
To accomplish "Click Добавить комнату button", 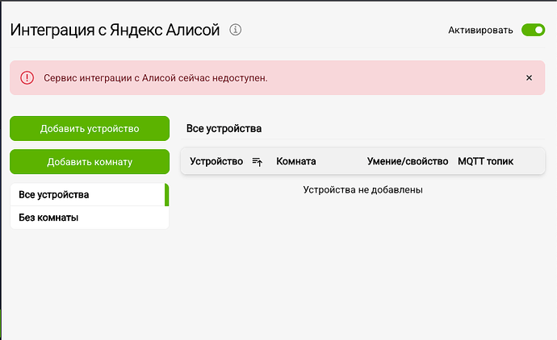I will [x=90, y=162].
